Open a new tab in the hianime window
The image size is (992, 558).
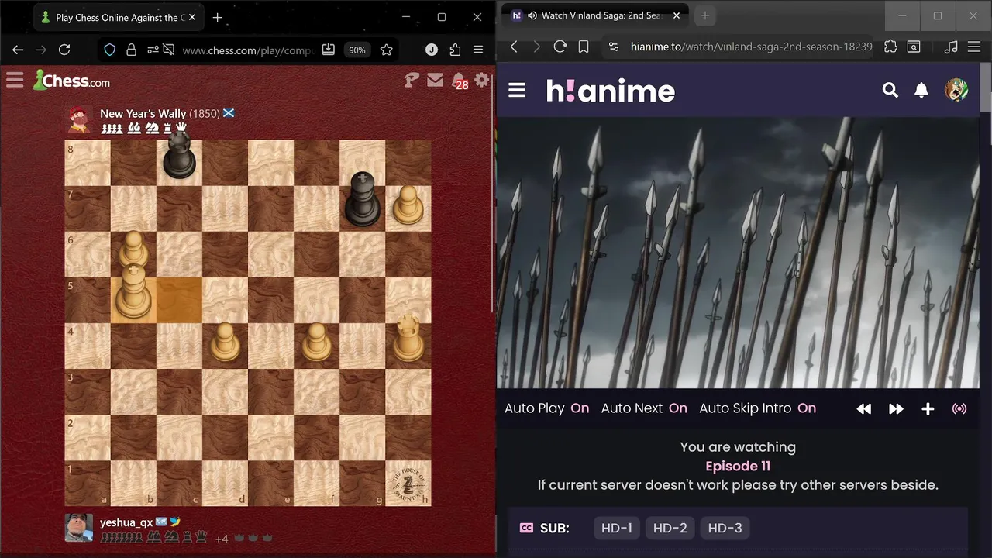point(704,15)
